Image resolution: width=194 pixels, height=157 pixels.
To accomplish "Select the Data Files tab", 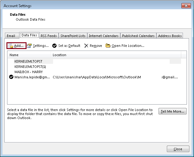I will pyautogui.click(x=29, y=35).
